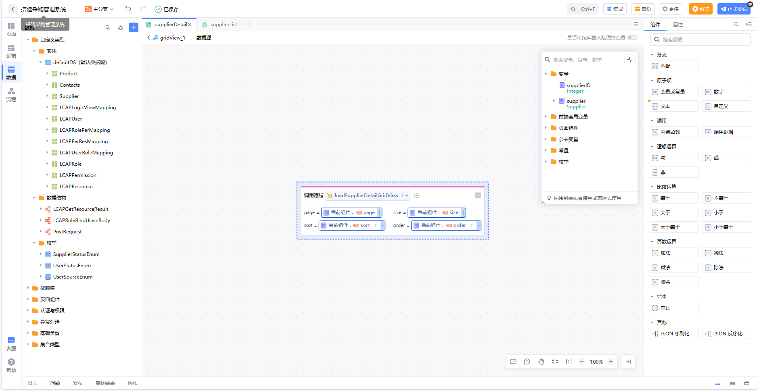Toggle 是否将组件输入赋值给变量 switch
The height and width of the screenshot is (391, 757).
click(x=632, y=37)
